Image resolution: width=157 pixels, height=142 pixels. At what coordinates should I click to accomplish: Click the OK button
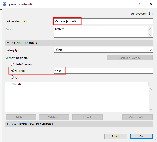(141, 136)
